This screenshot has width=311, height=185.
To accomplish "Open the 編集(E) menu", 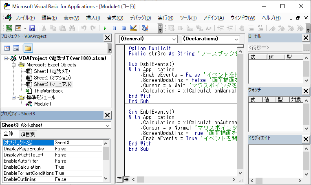I will [x=49, y=18].
